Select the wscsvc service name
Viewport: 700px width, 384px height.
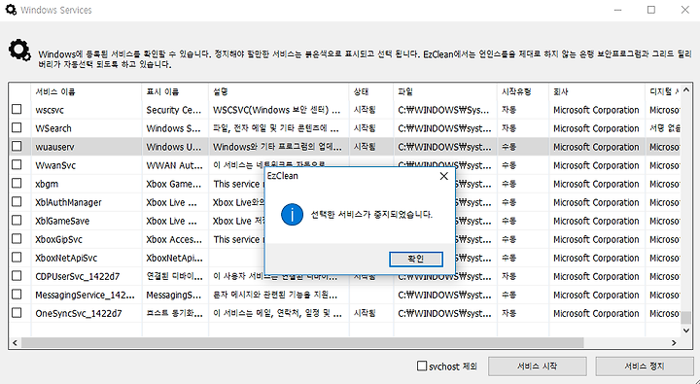tap(50, 110)
